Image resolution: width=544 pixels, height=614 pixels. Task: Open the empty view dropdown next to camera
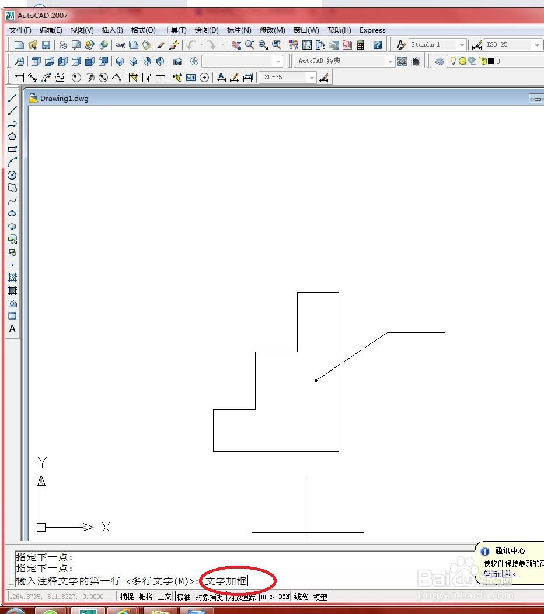[278, 61]
